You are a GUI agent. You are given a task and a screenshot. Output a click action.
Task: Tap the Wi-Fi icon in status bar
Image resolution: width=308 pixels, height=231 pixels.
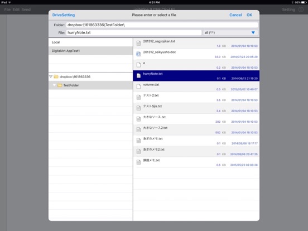click(x=9, y=2)
